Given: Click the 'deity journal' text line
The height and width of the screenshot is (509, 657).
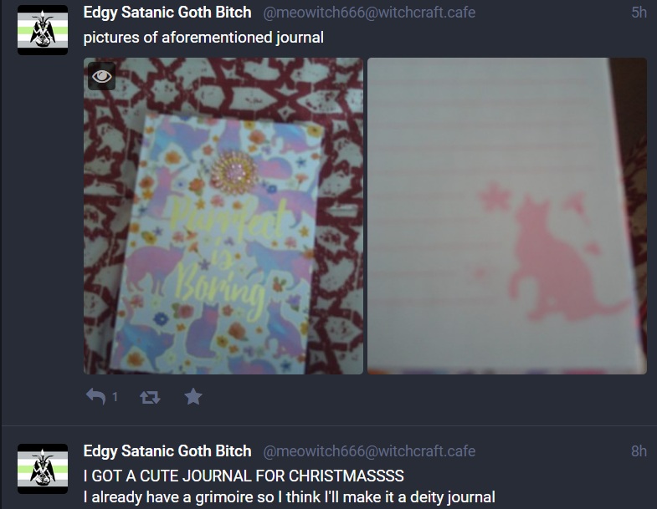Looking at the screenshot, I should (289, 497).
